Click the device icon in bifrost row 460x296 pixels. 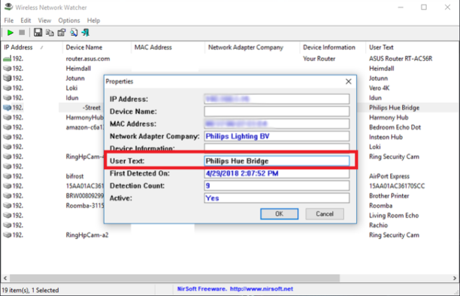tap(7, 176)
